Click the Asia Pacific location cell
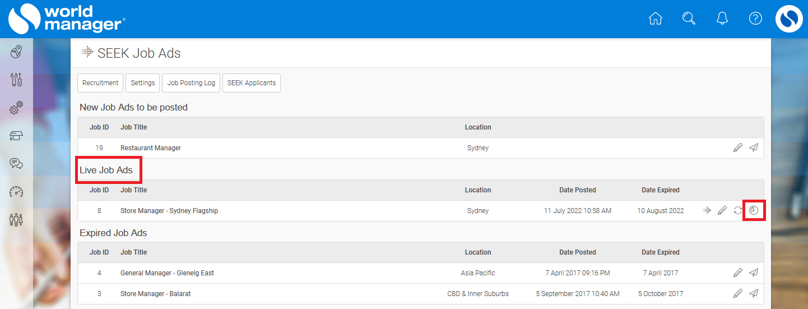808x309 pixels. click(x=478, y=273)
